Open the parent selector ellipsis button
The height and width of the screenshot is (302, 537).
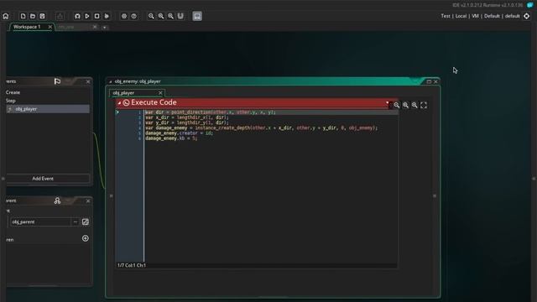pos(76,221)
